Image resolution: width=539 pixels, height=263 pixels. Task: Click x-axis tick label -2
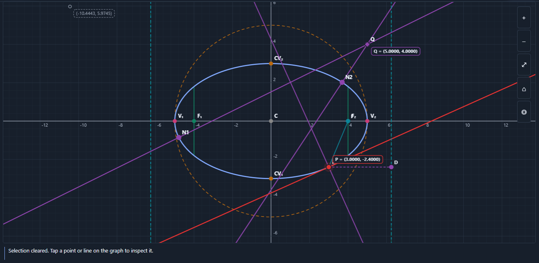coord(236,125)
